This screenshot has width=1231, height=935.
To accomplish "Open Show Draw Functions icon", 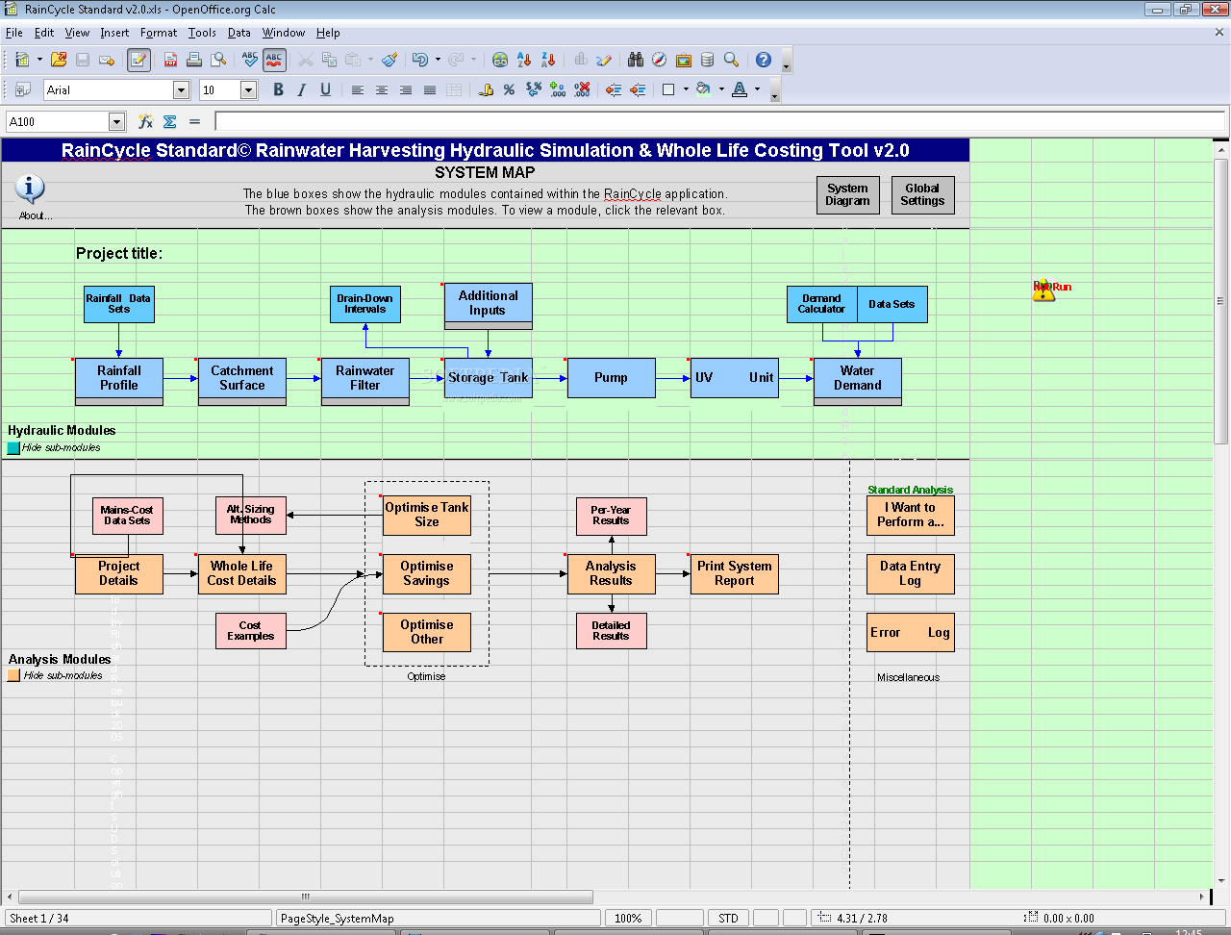I will pos(604,60).
